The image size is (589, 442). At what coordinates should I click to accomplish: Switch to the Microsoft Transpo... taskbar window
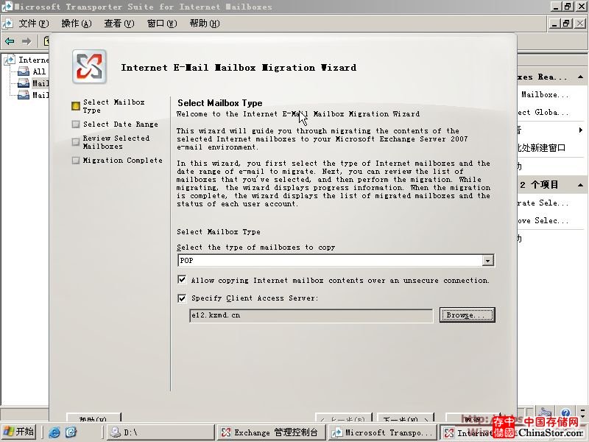point(383,432)
